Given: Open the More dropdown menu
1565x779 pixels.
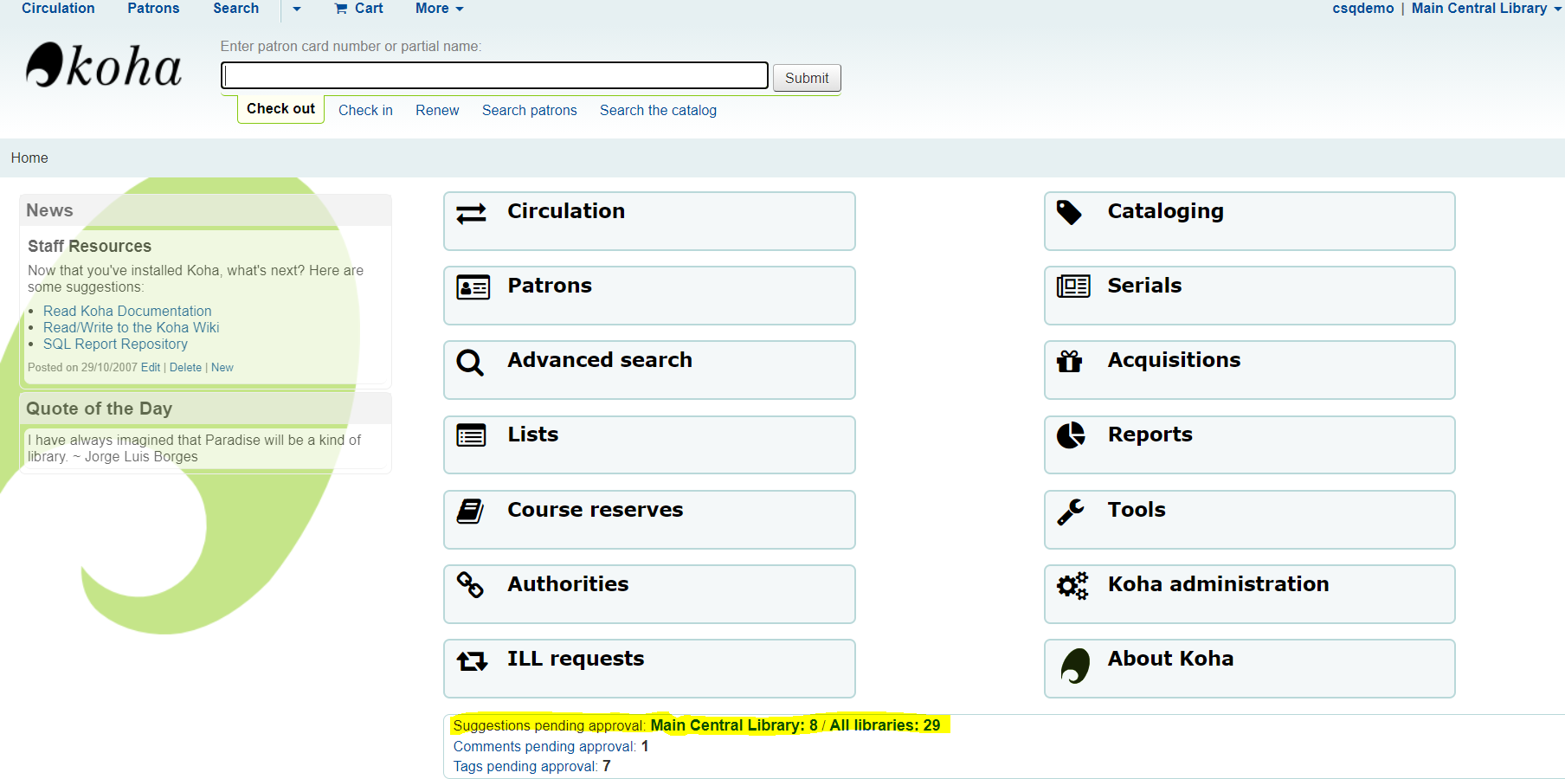Looking at the screenshot, I should [439, 9].
